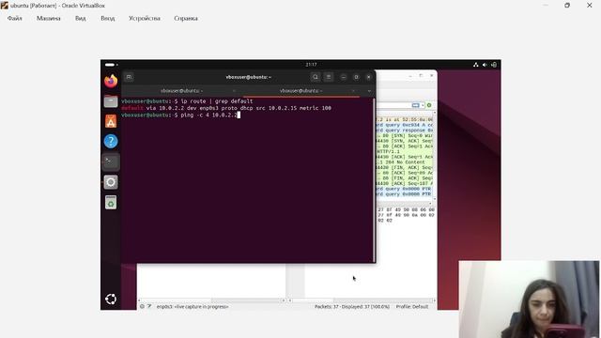This screenshot has height=338, width=601.
Task: Click the Activities pill in the Ubuntu top bar
Action: [111, 65]
